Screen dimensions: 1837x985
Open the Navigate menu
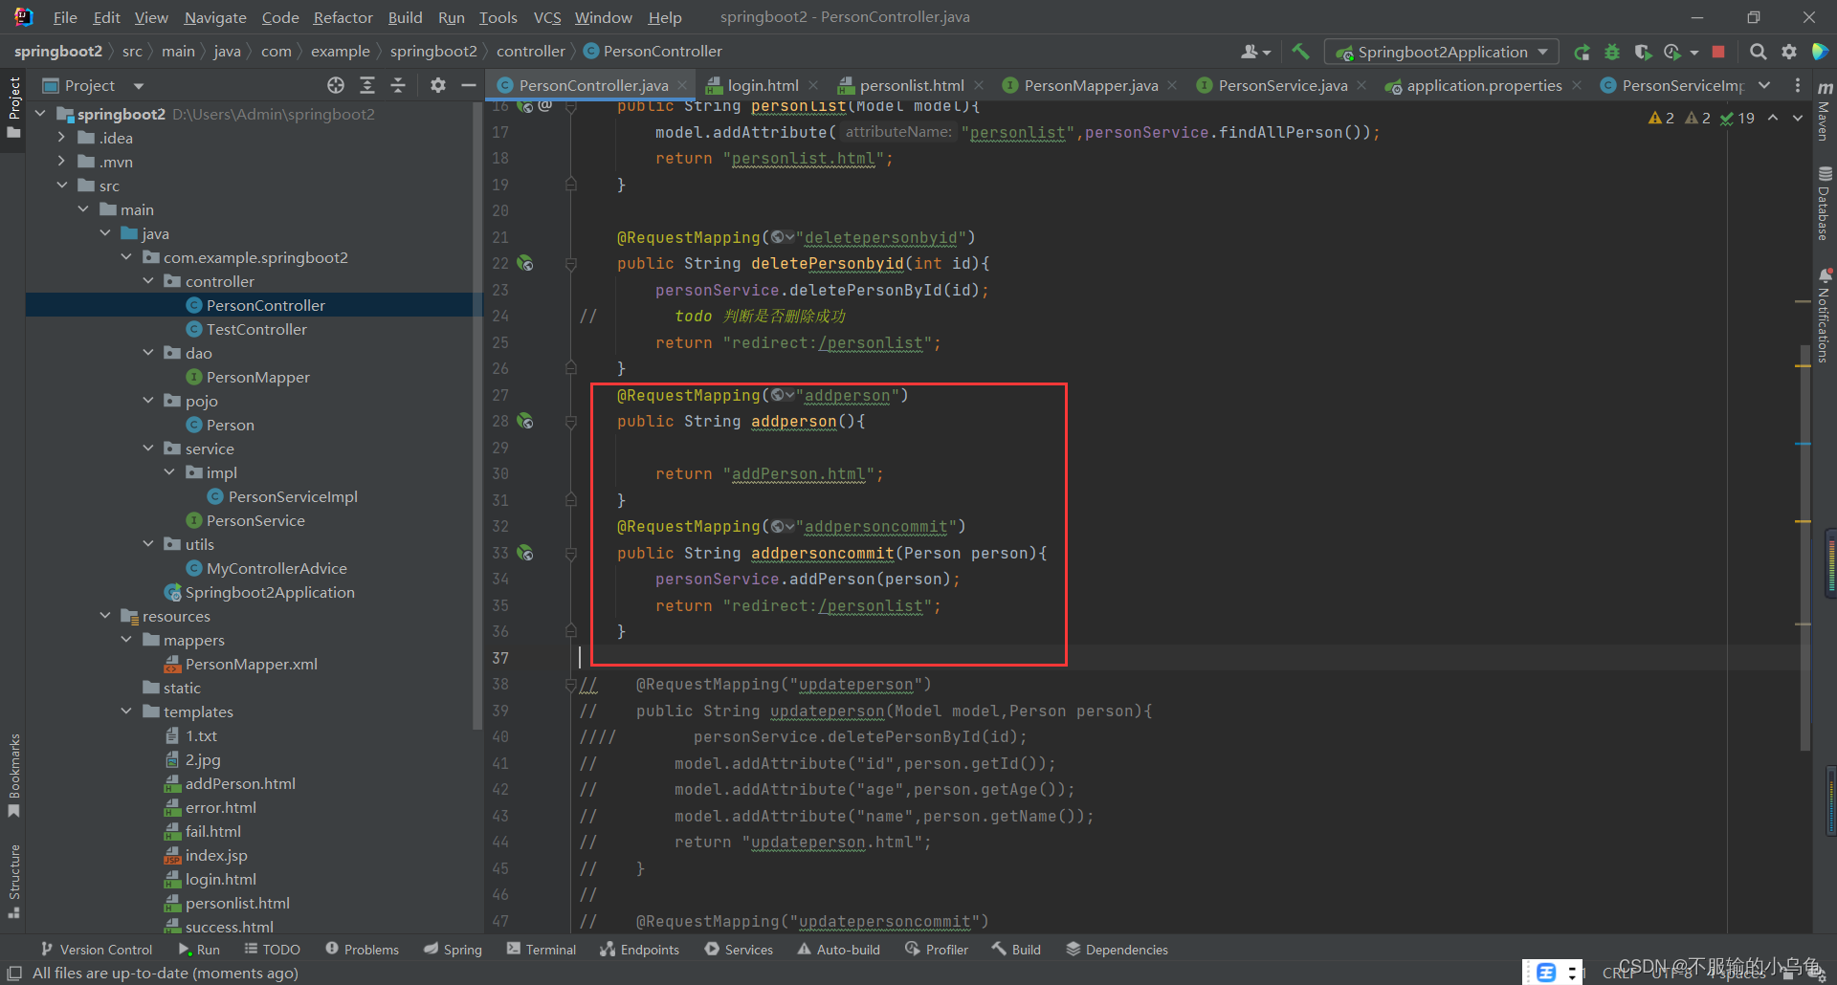tap(214, 17)
